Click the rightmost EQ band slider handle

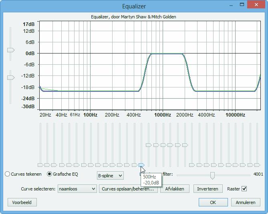tap(257, 165)
